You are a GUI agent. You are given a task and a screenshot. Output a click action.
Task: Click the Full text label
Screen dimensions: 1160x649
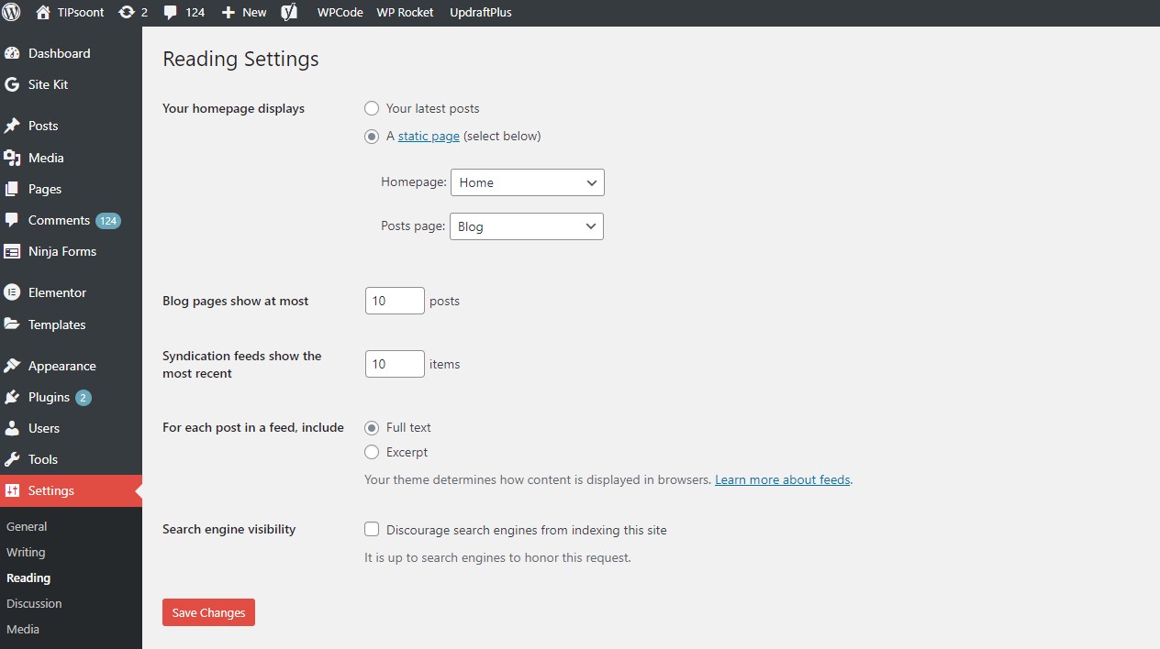408,427
